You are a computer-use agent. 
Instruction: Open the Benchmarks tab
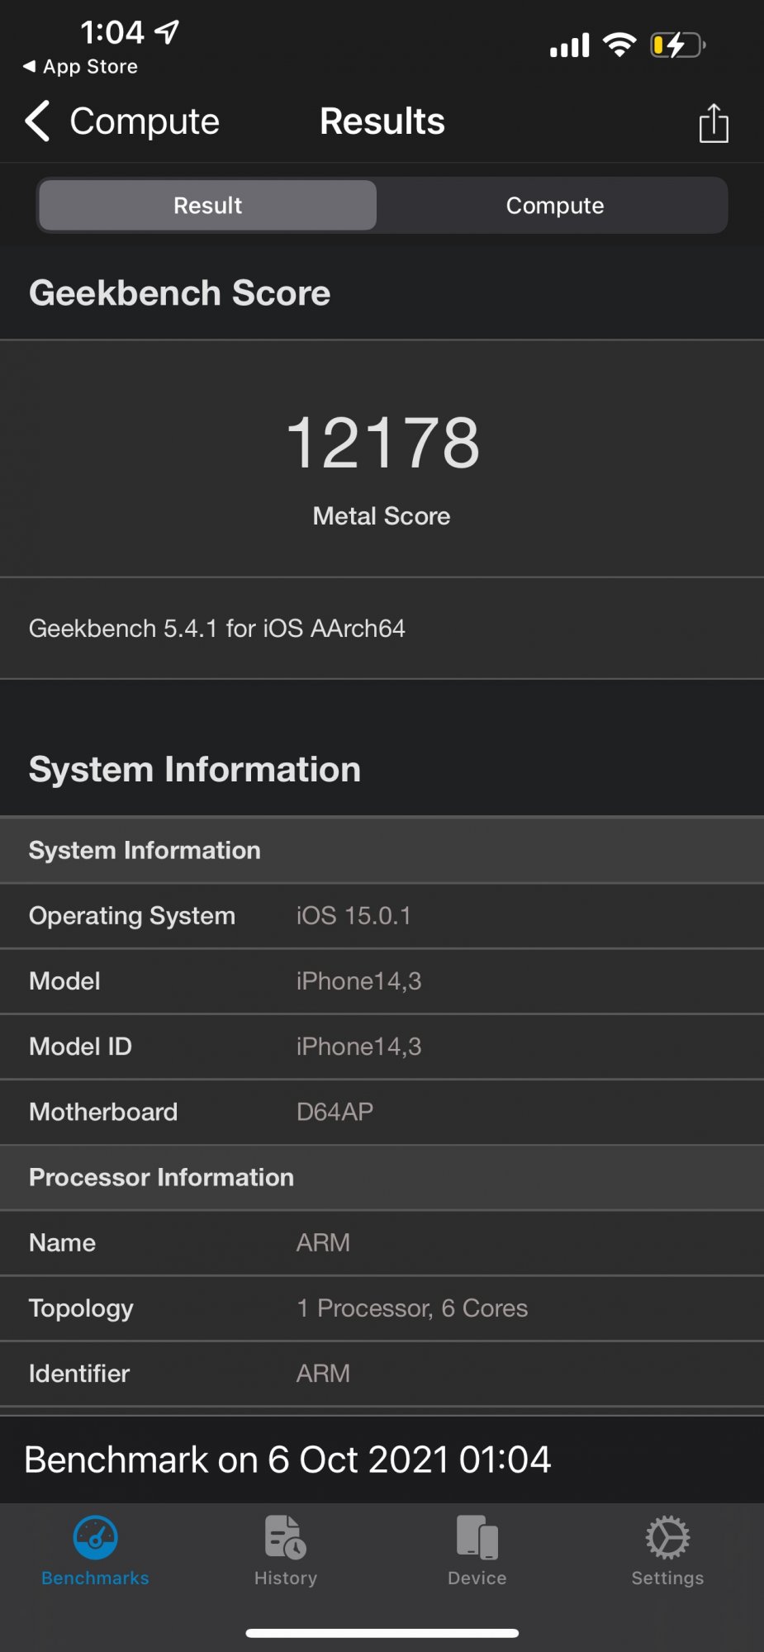[95, 1550]
